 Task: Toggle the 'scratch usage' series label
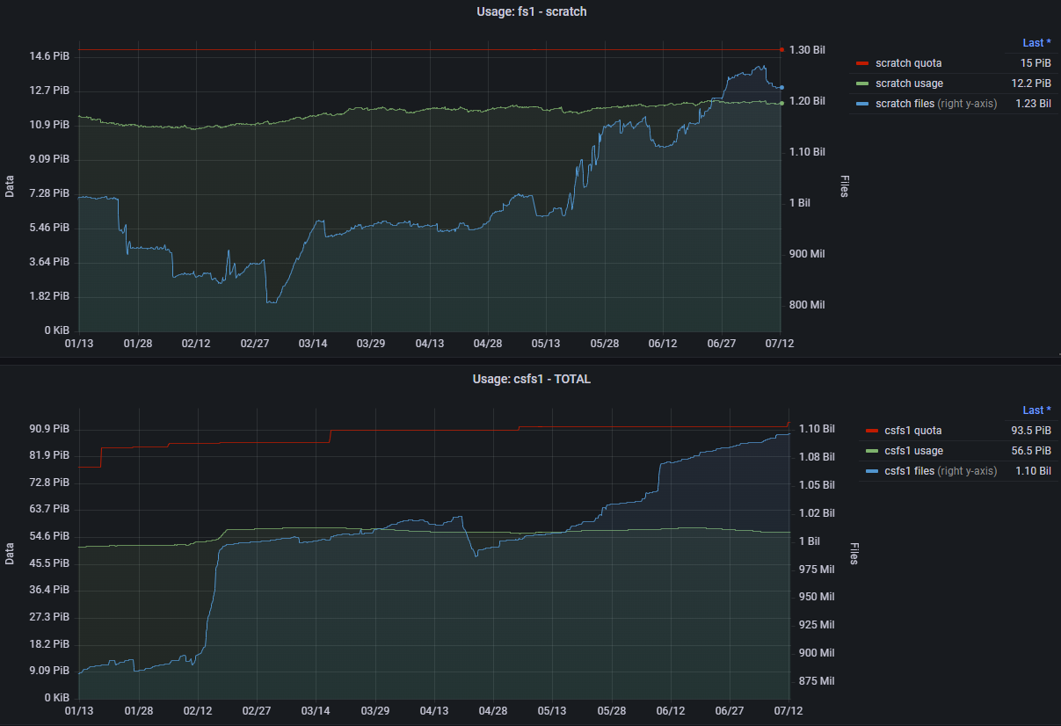(x=909, y=83)
